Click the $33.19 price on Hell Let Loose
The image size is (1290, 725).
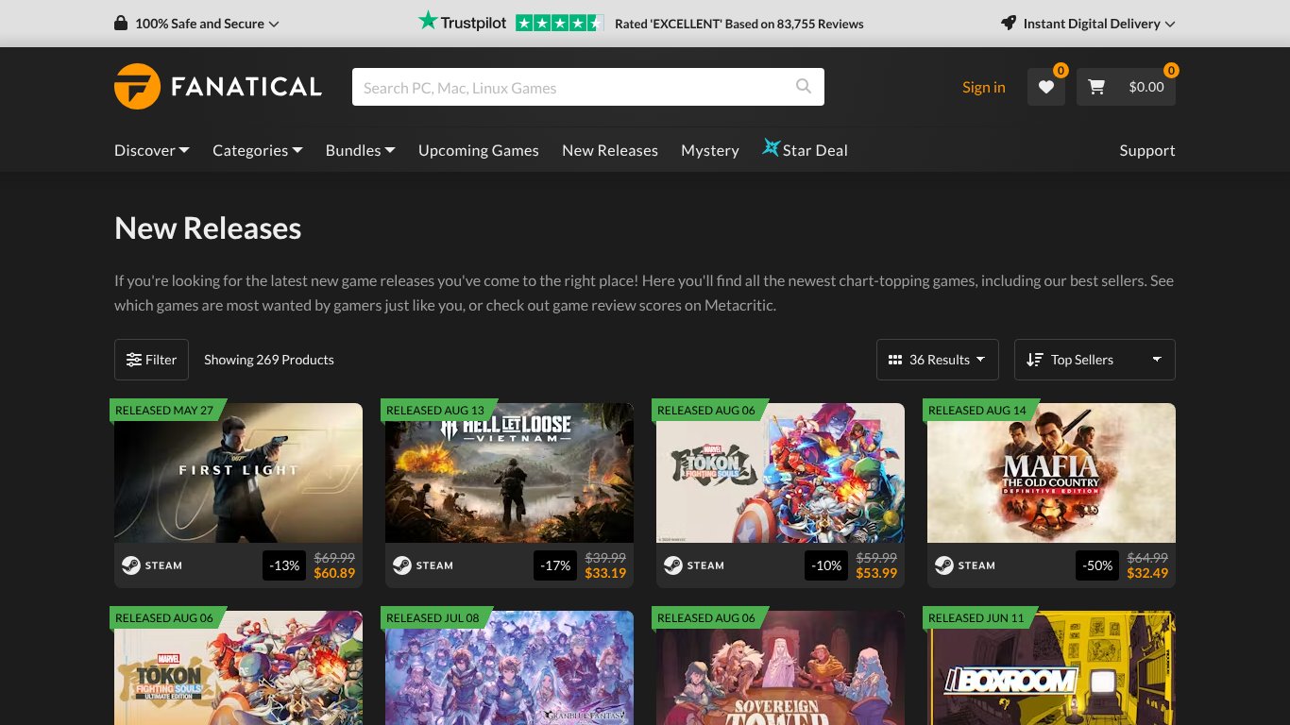pyautogui.click(x=605, y=573)
